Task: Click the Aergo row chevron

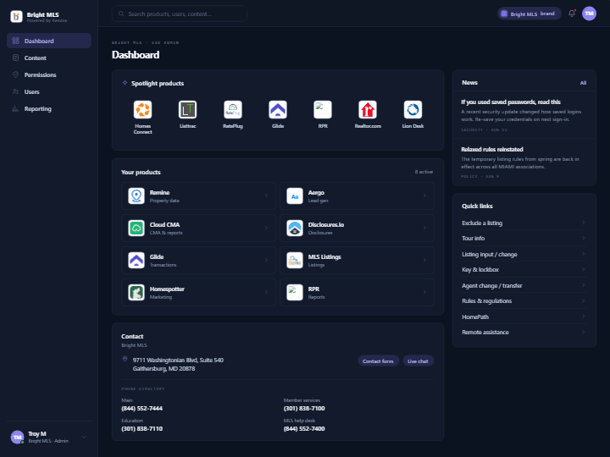Action: (x=424, y=195)
